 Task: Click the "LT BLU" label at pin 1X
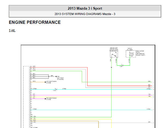tap(35, 109)
